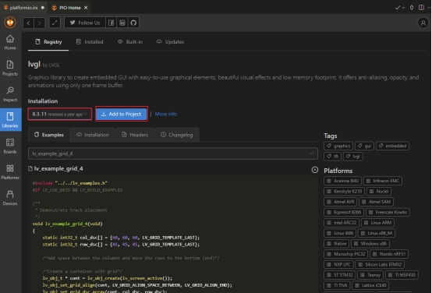The height and width of the screenshot is (293, 432).
Task: Select the Silicon Labs EFM32 platform
Action: tap(380, 264)
